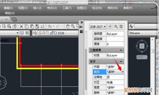Activate the Pan hand tool
The height and width of the screenshot is (95, 159).
click(x=68, y=26)
